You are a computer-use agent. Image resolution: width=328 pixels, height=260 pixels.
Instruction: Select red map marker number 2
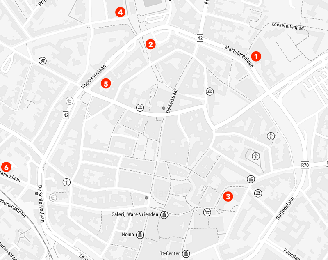150,44
